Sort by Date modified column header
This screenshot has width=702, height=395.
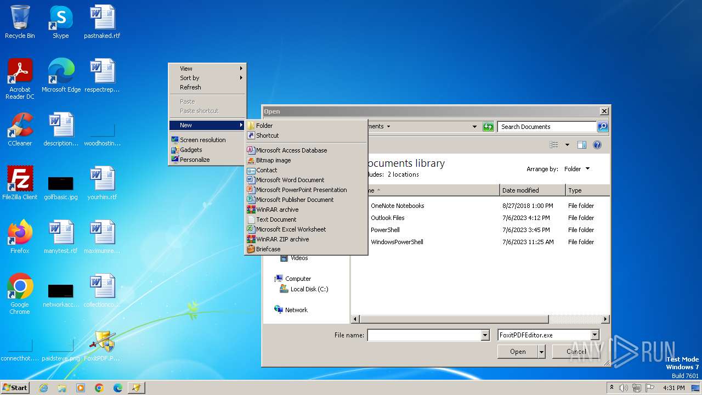point(533,190)
